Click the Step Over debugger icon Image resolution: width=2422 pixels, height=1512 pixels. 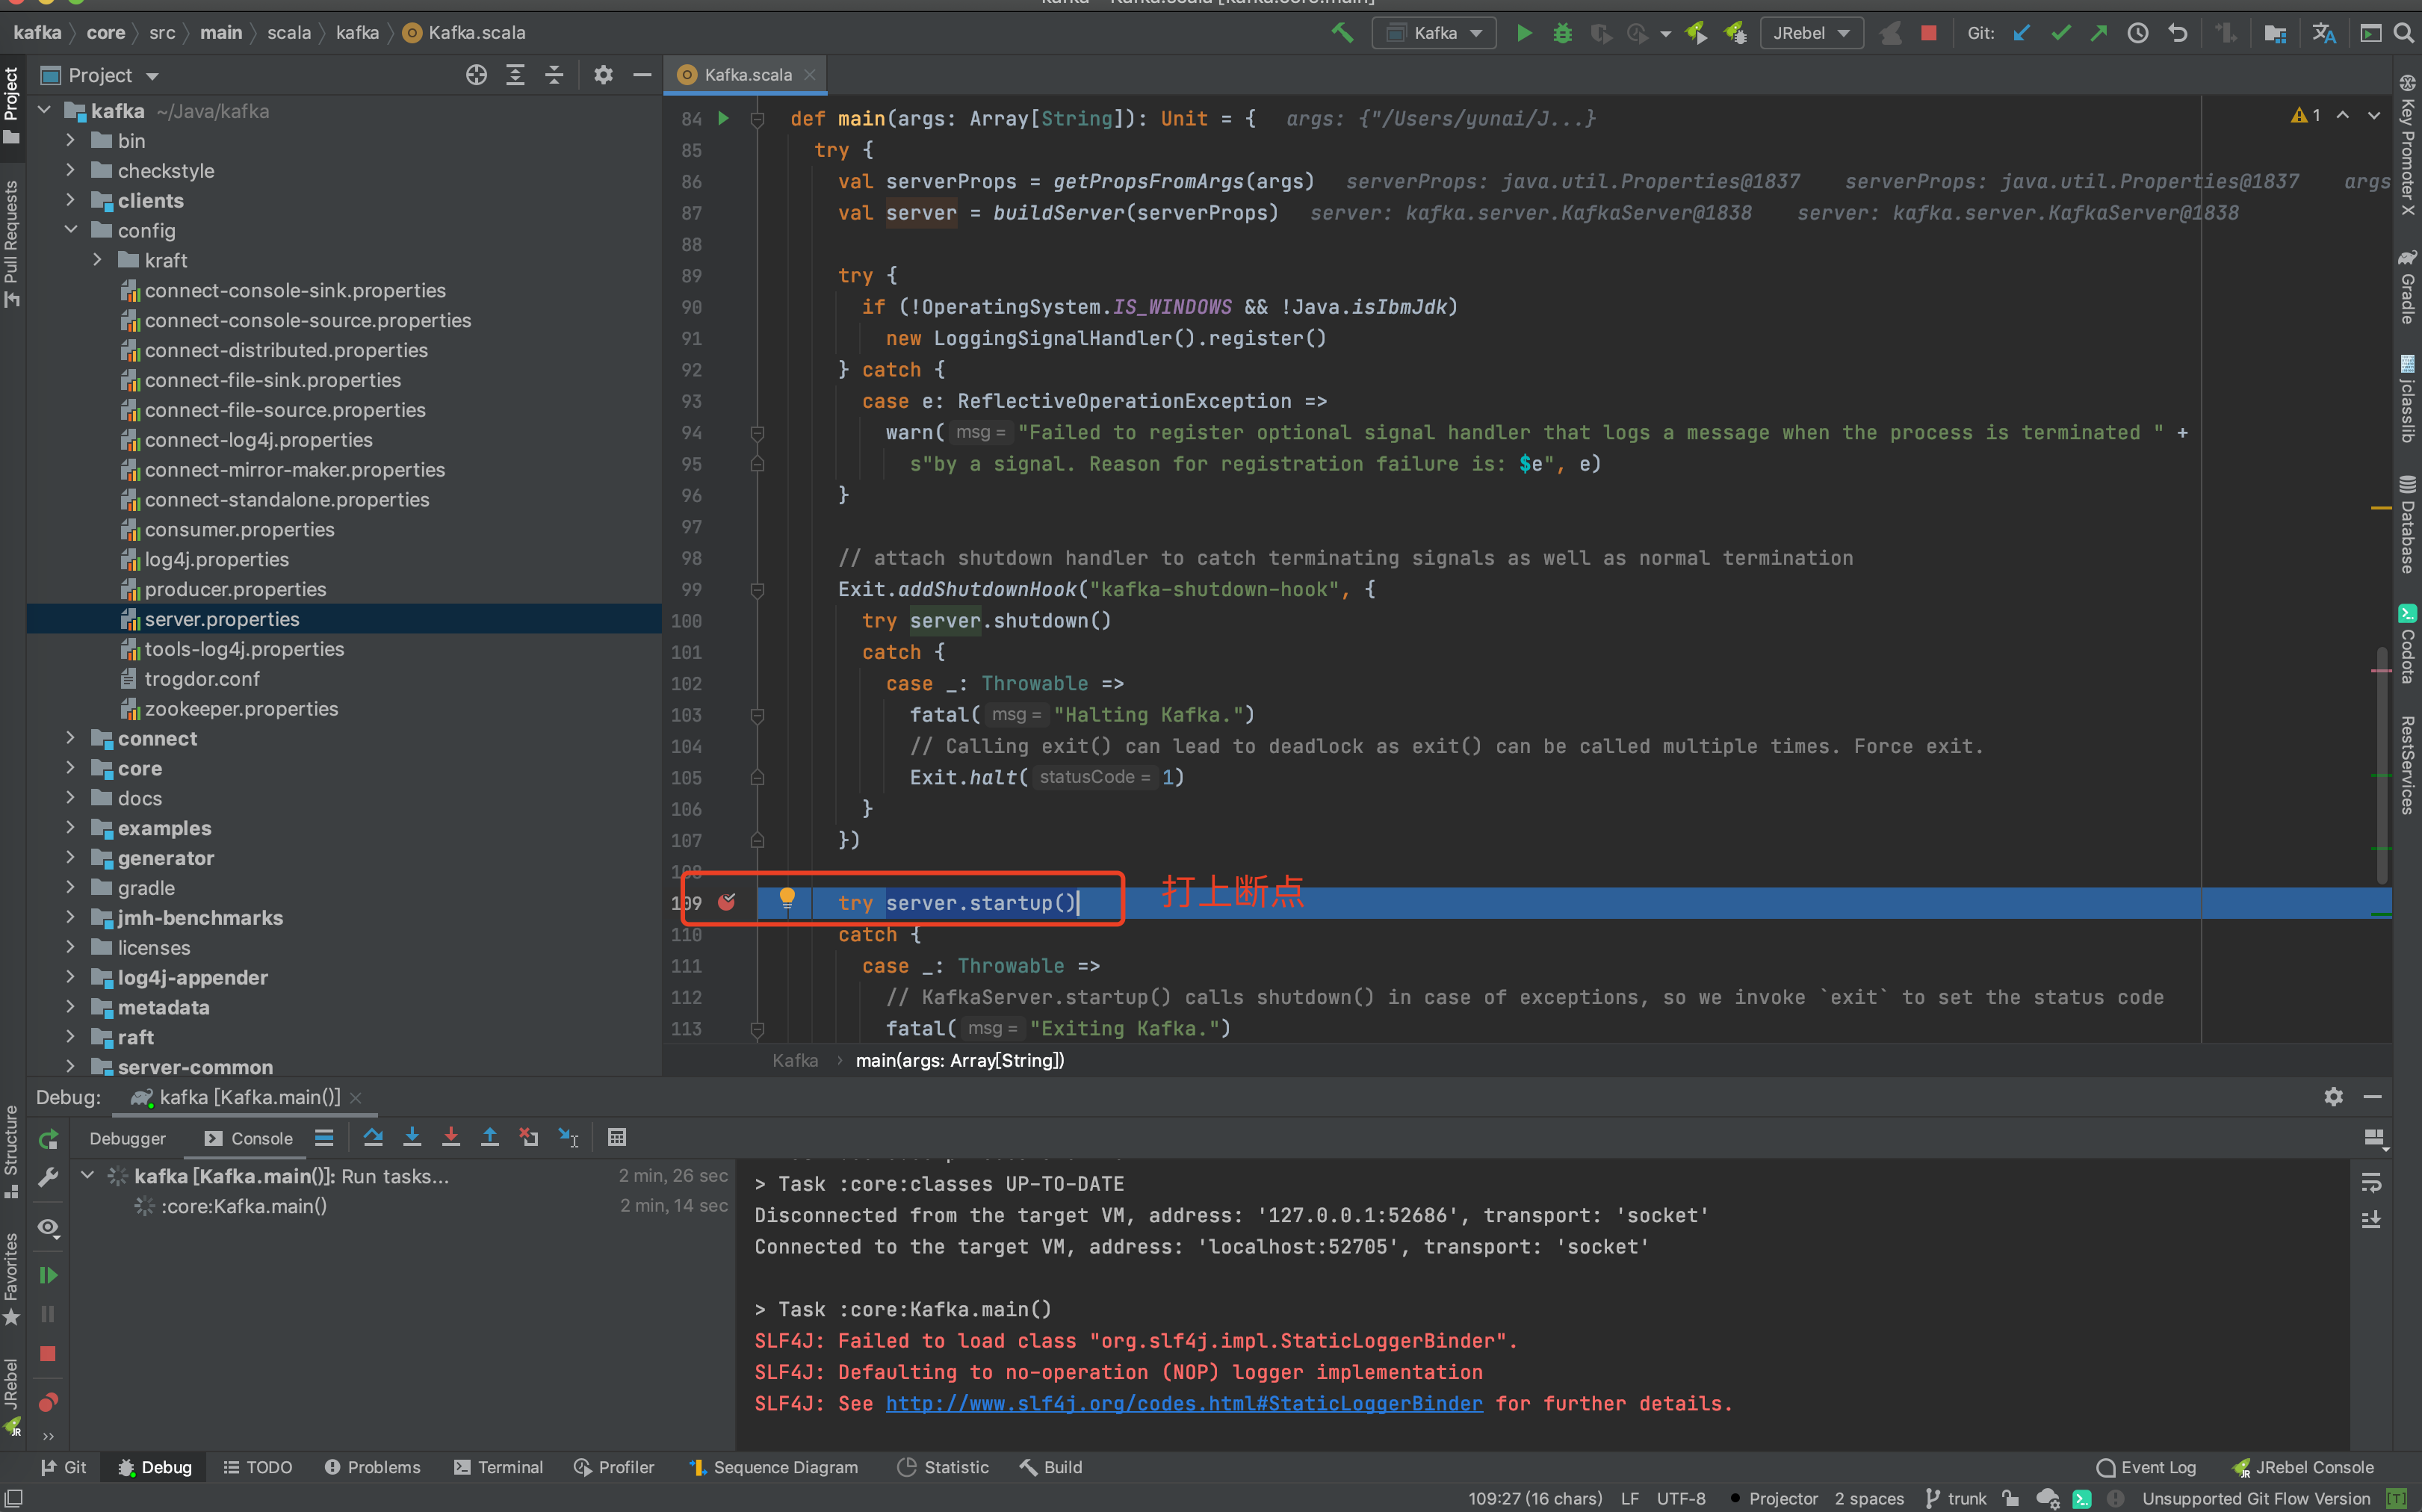click(373, 1137)
